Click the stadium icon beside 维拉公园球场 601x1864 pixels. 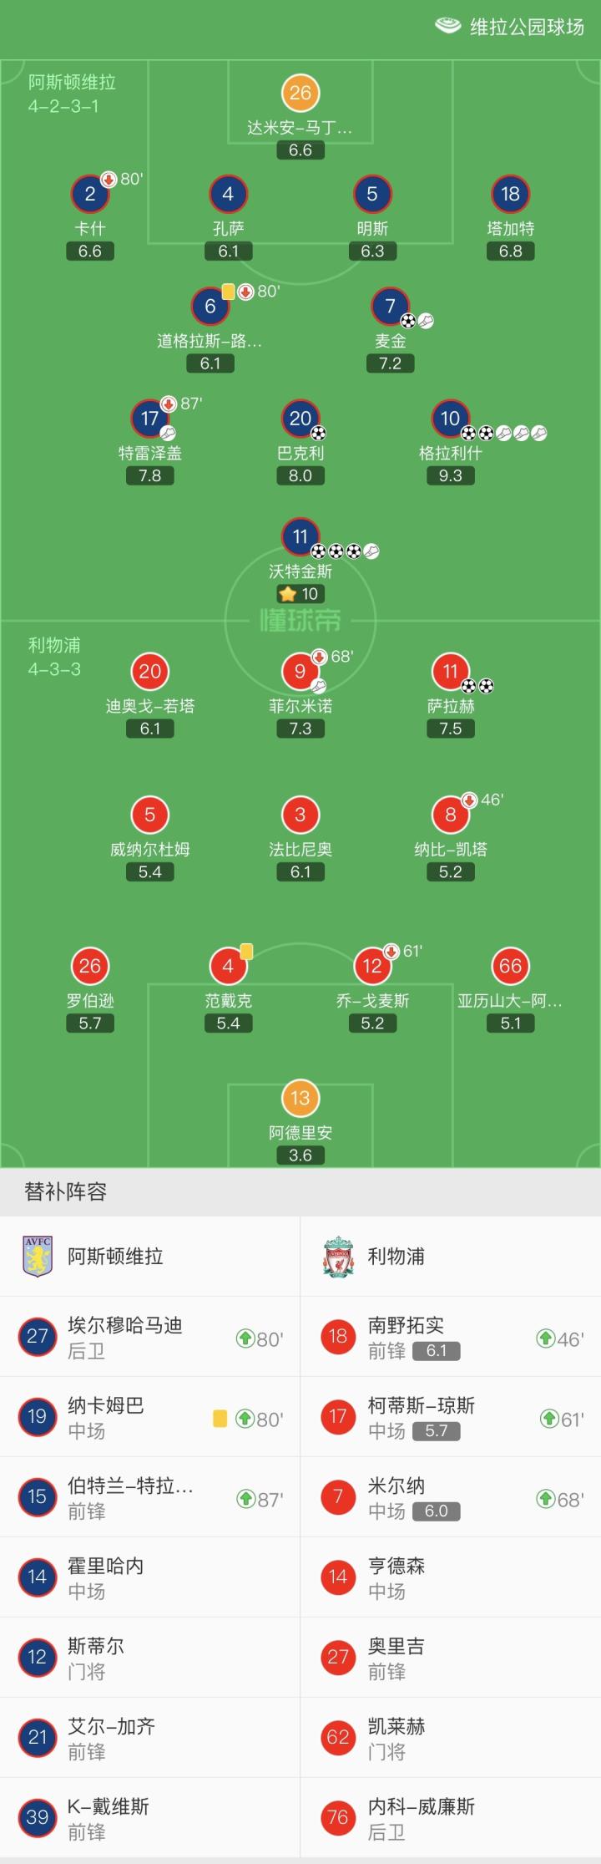[x=447, y=26]
